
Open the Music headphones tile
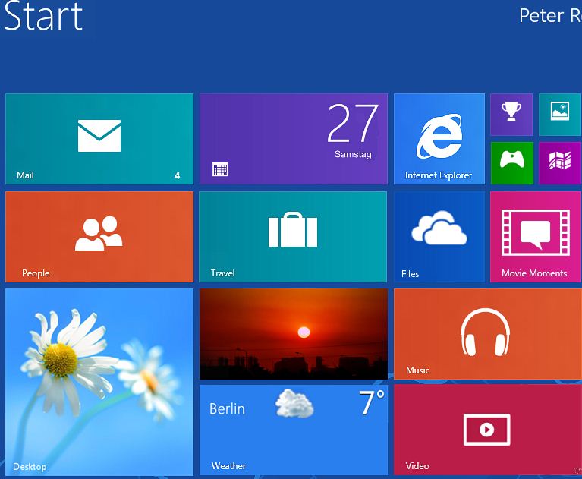pyautogui.click(x=488, y=334)
